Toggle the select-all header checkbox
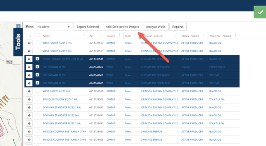266x146 pixels. pos(38,35)
